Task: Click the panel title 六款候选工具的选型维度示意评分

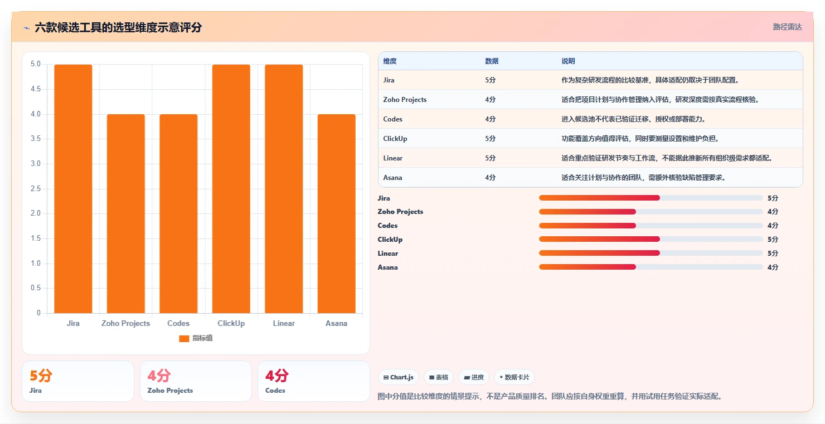Action: pos(118,28)
